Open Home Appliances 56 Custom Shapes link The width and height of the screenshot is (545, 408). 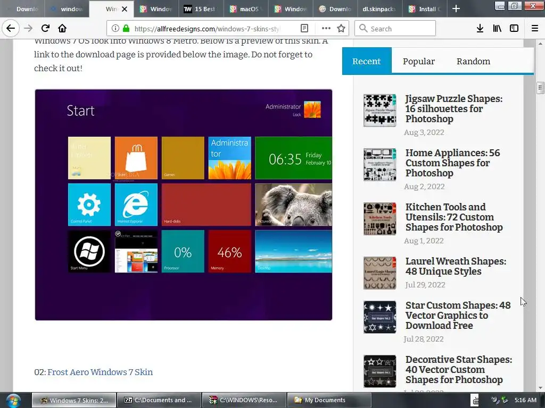pos(452,163)
